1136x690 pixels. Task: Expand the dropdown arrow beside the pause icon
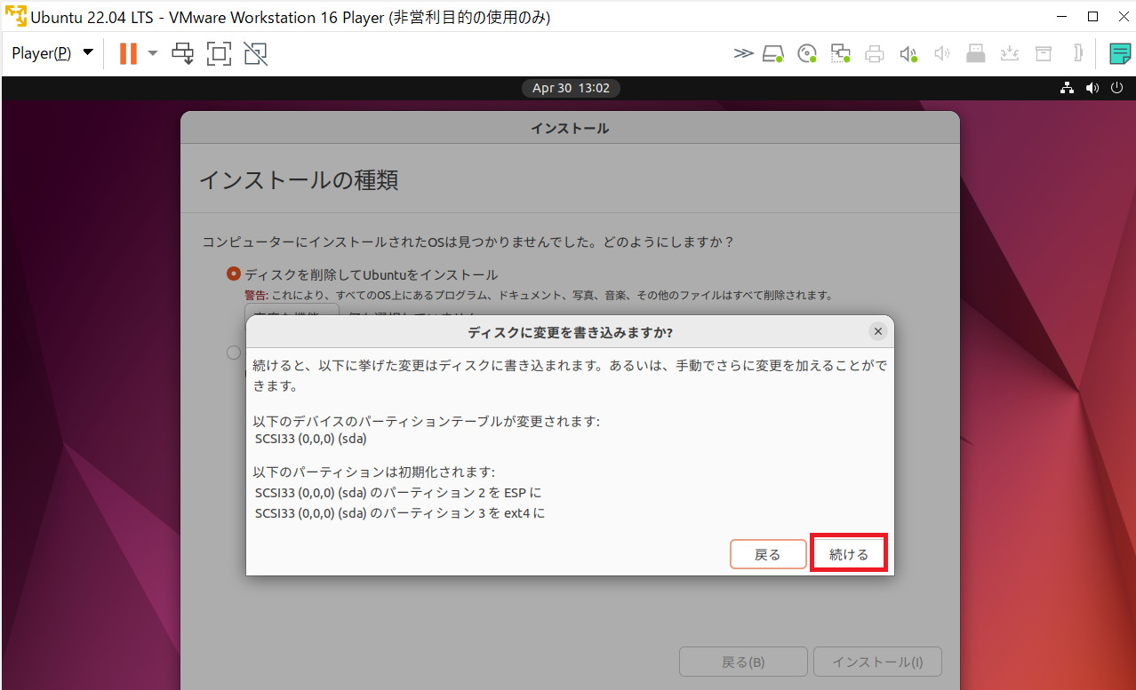click(153, 53)
